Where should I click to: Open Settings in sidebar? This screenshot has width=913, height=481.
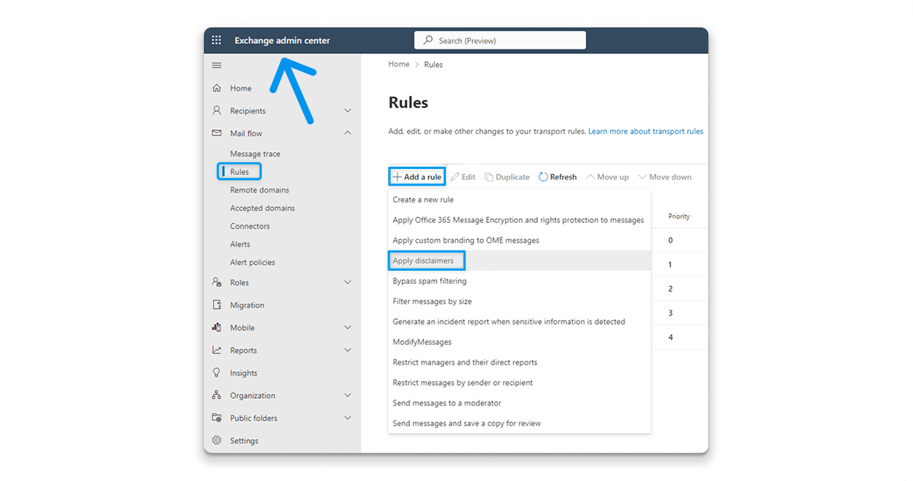[x=244, y=441]
